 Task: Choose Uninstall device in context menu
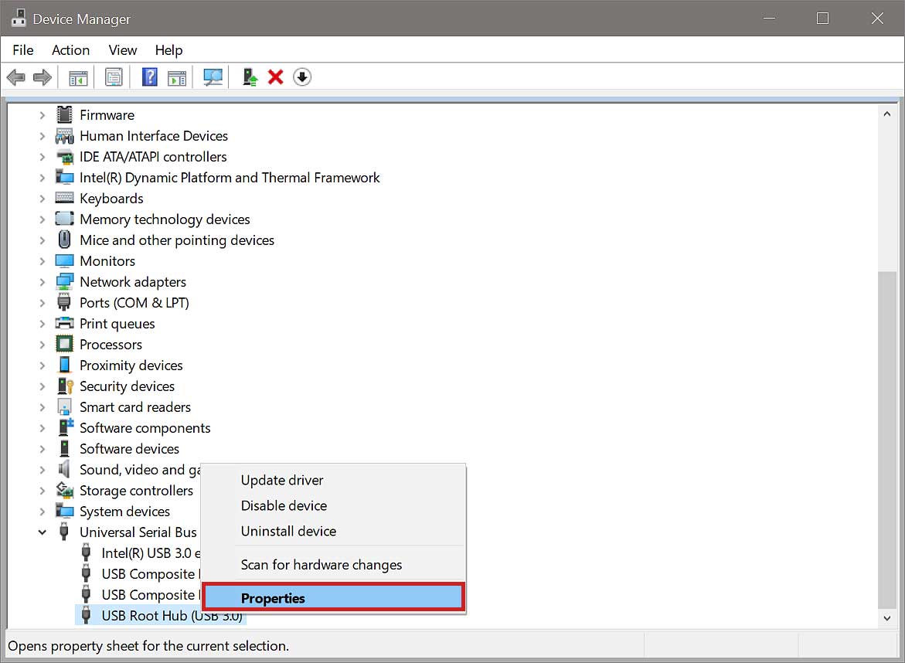(x=333, y=531)
